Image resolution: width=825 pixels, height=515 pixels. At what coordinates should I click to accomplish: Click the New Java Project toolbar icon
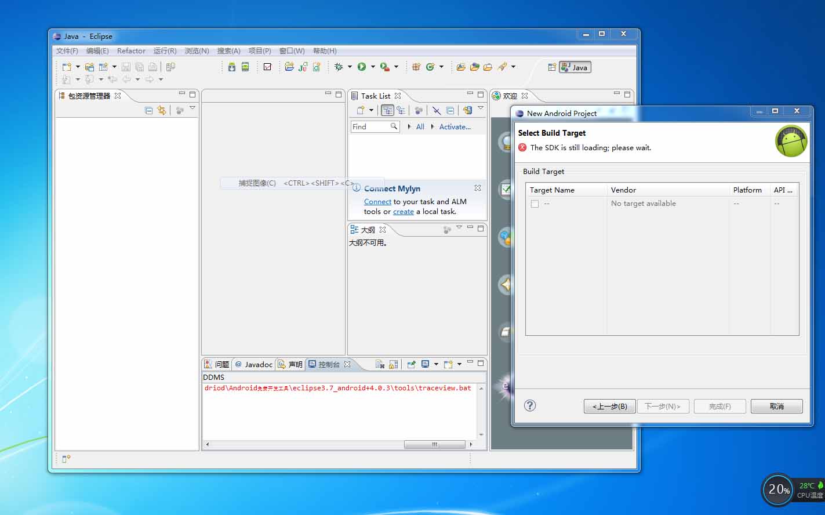click(289, 67)
